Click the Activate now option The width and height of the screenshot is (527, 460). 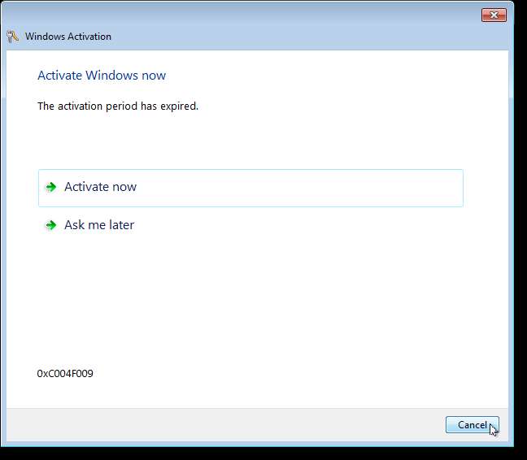(x=250, y=188)
